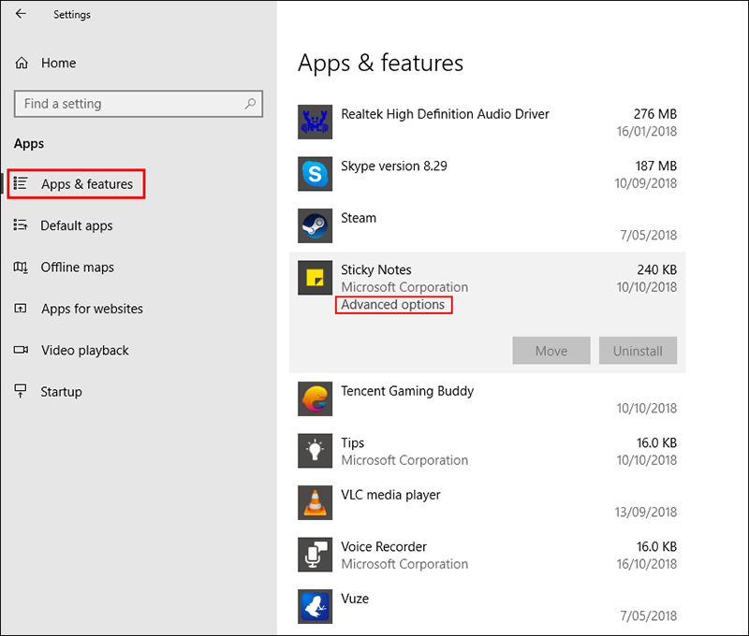Select the Steam entry in the list
Viewport: 749px width, 636px height.
[x=487, y=226]
